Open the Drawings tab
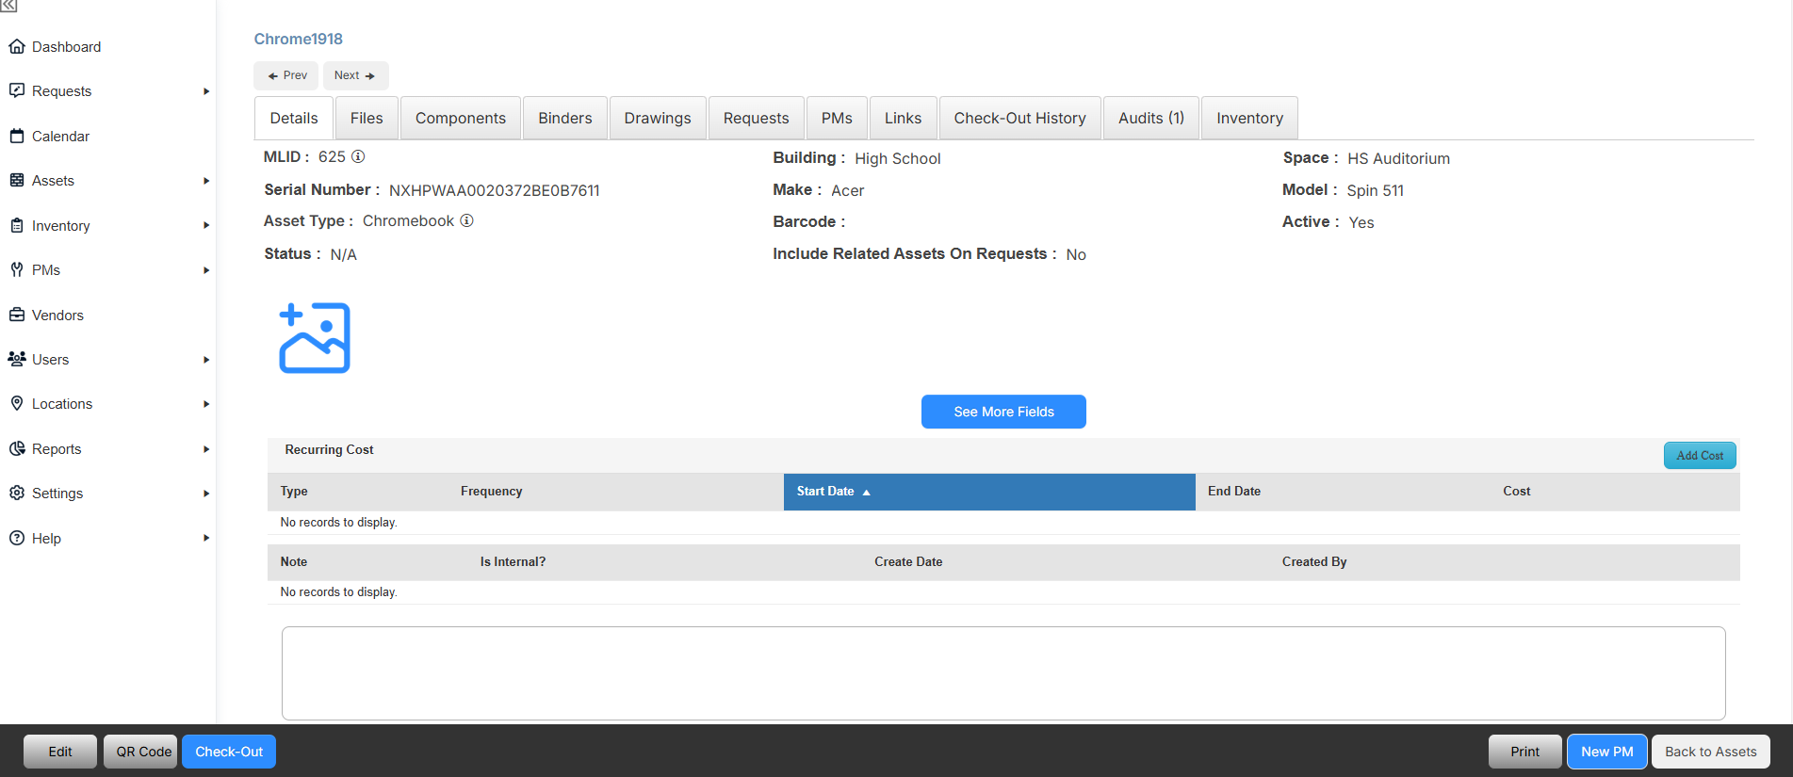The height and width of the screenshot is (777, 1793). (658, 118)
